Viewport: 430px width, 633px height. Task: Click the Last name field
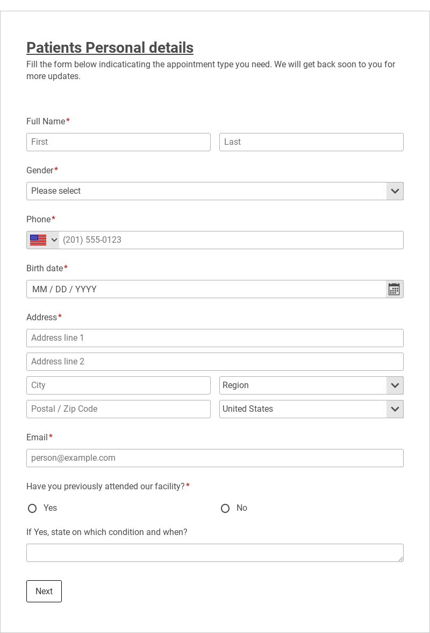[311, 142]
